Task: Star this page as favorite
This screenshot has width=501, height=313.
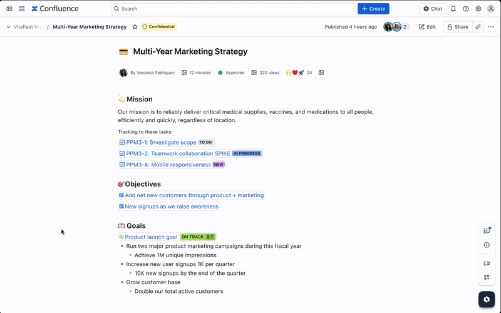Action: 135,27
